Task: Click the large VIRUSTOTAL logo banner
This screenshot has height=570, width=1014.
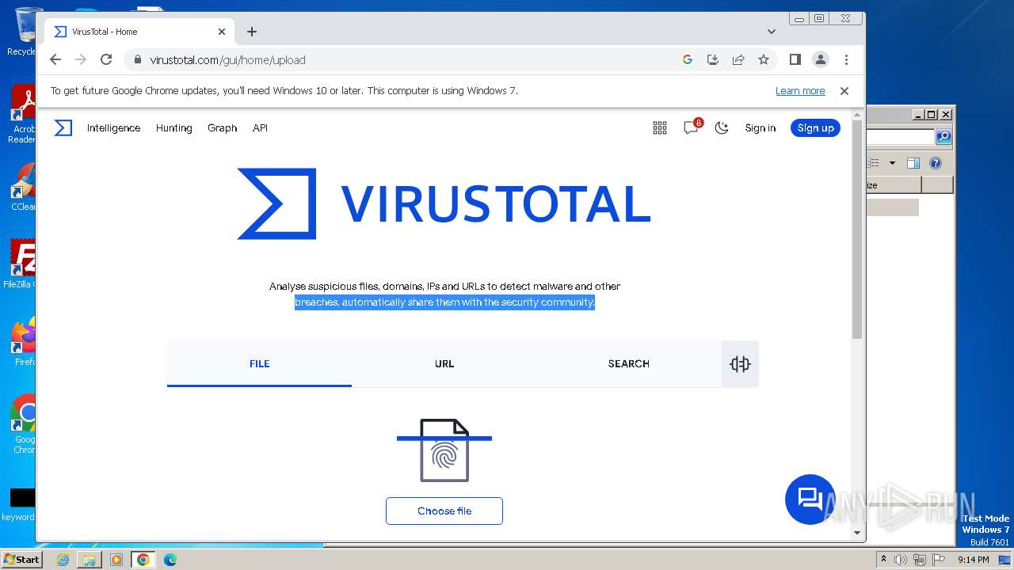Action: pos(444,203)
